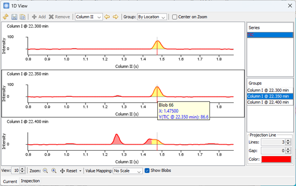This screenshot has width=296, height=186.
Task: Click the zoom in magnifier icon
Action: 54,171
